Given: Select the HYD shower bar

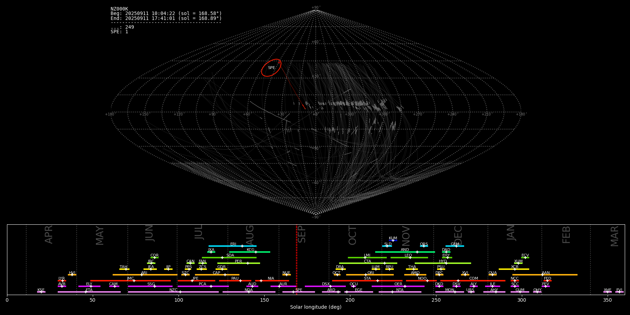Looking at the screenshot, I should coord(443,263).
